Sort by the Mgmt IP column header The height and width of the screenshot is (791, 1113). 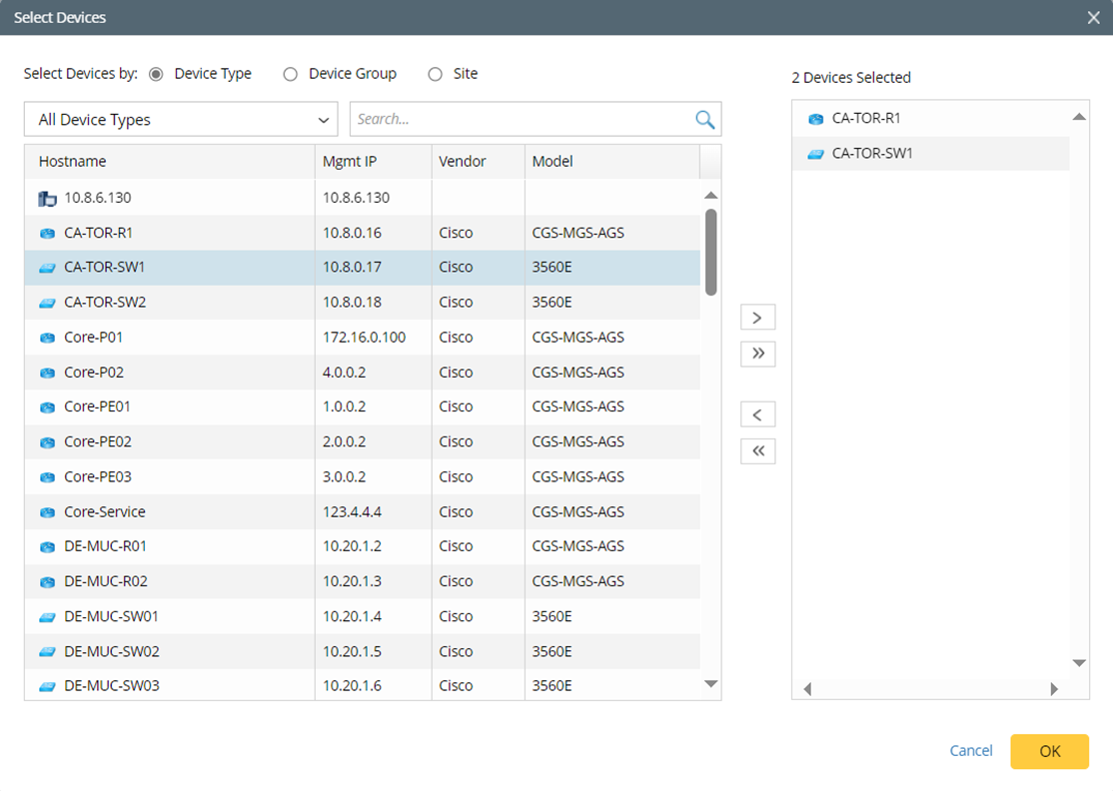pyautogui.click(x=349, y=162)
